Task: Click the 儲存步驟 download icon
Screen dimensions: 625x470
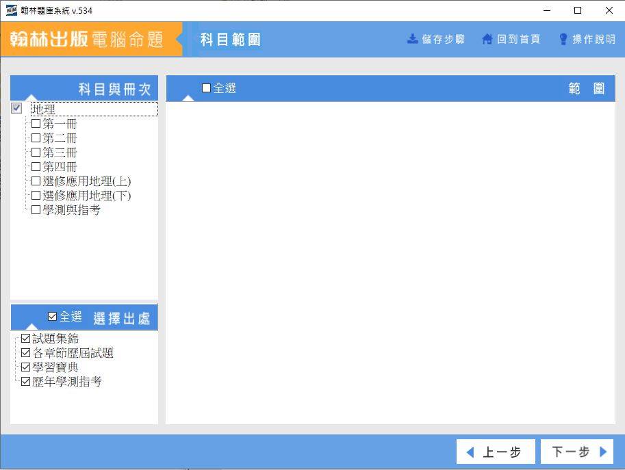Action: click(413, 38)
